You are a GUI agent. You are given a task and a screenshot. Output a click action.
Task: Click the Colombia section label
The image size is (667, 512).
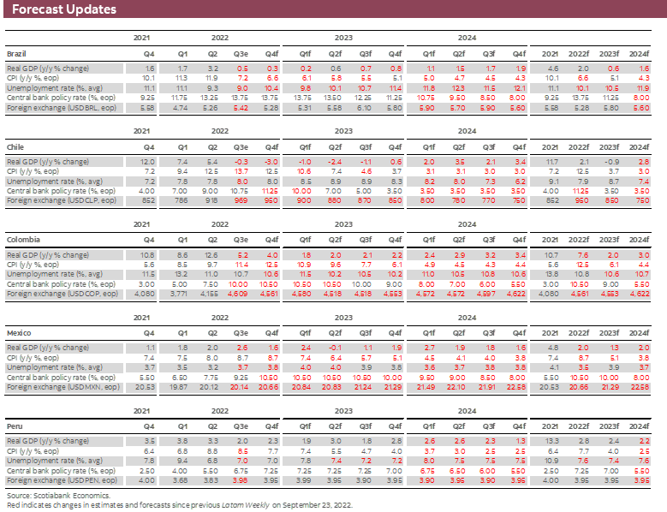point(21,241)
